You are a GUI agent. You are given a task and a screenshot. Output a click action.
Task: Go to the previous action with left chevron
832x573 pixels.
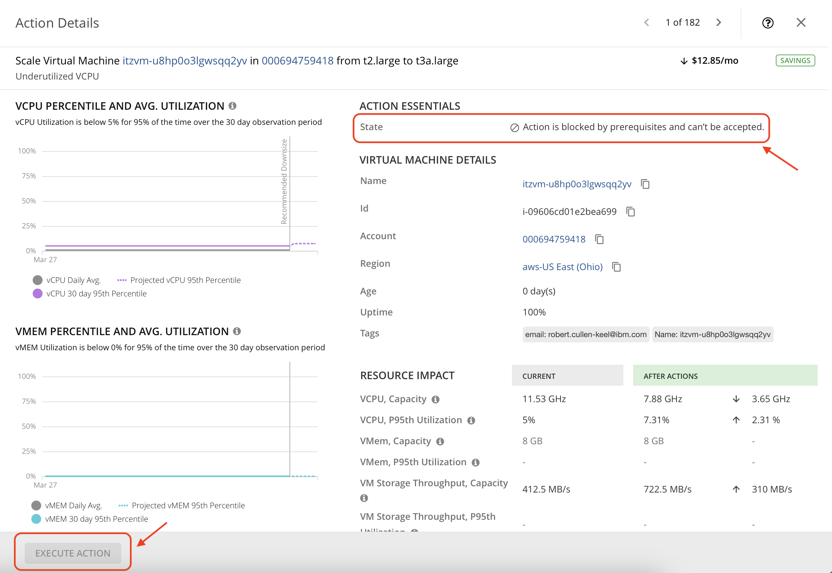[x=646, y=23]
